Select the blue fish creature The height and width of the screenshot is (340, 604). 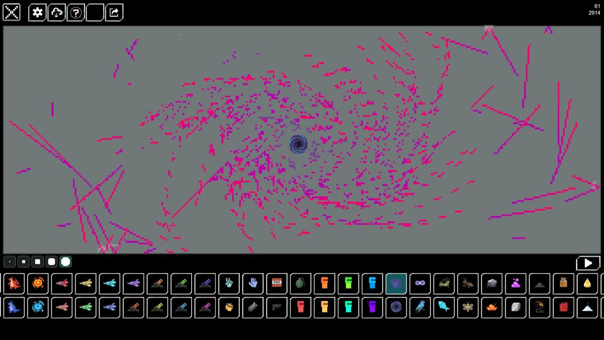point(444,307)
